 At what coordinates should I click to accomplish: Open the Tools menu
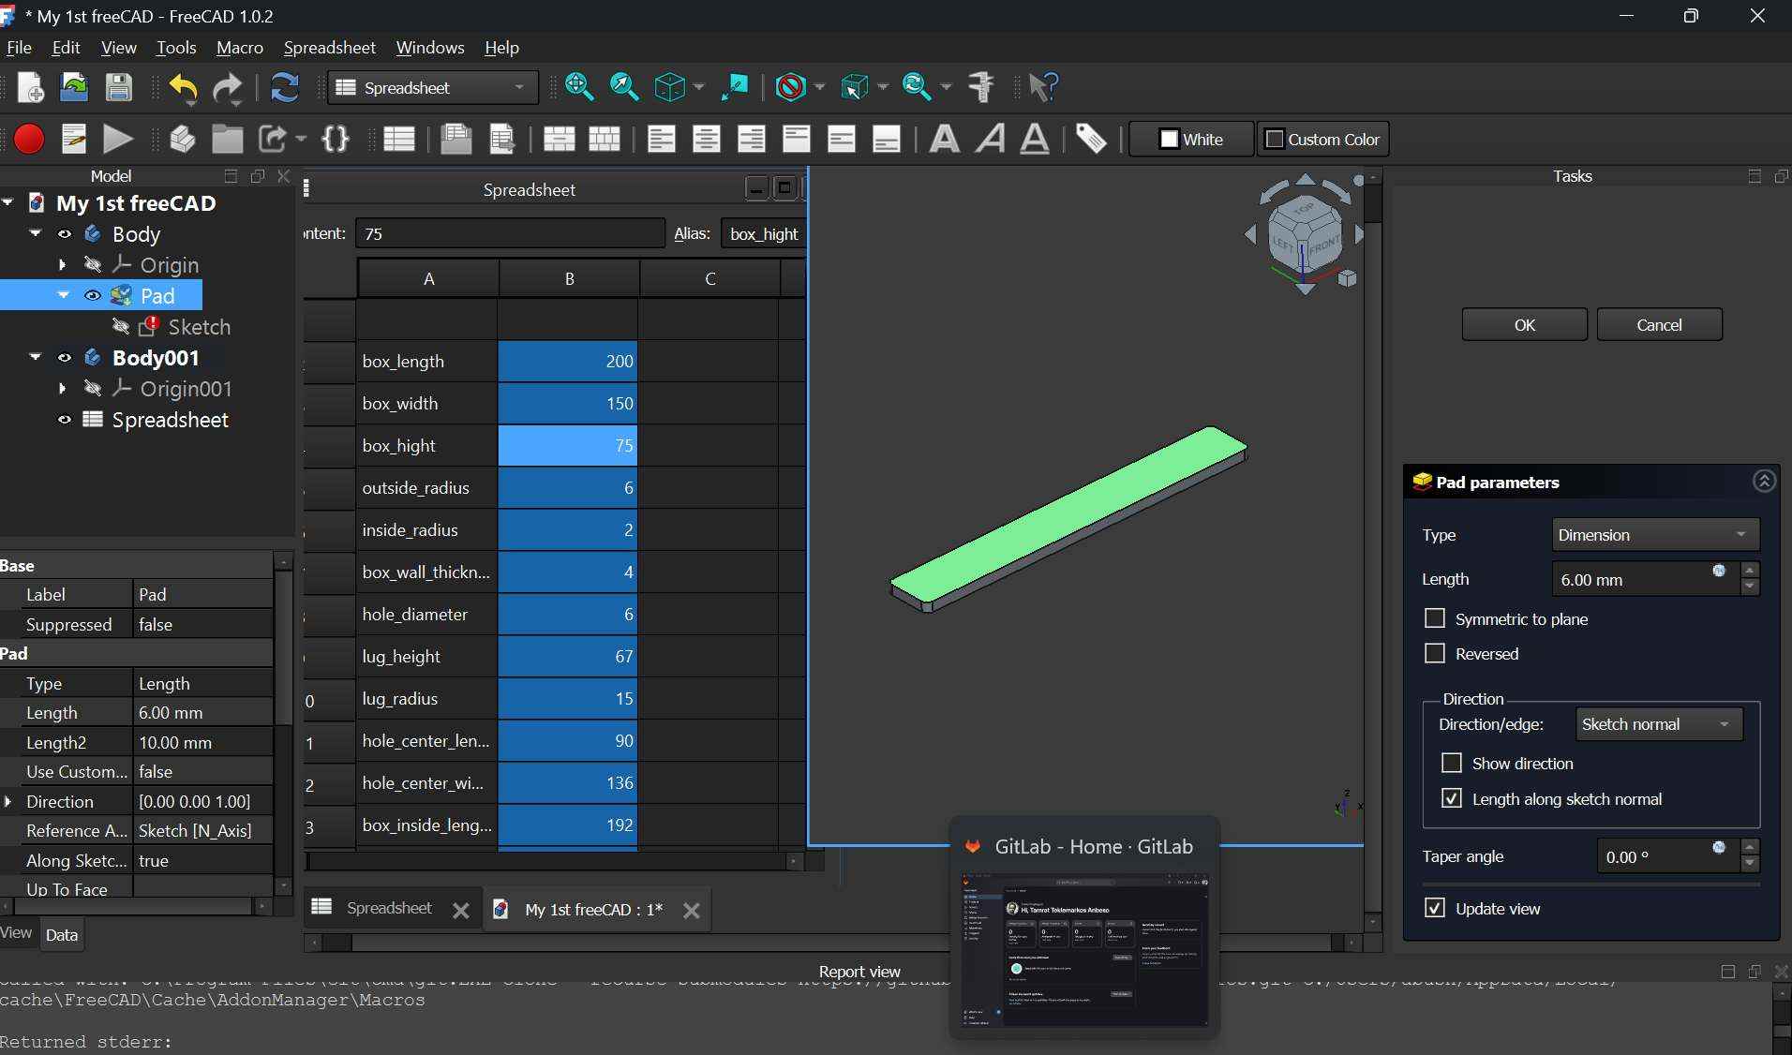click(x=176, y=48)
